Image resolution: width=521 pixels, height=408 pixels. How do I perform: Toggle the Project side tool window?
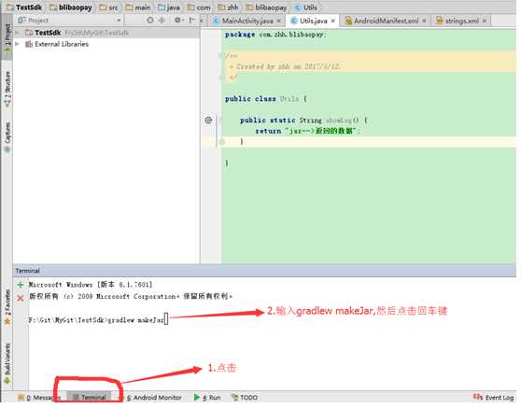pos(7,38)
